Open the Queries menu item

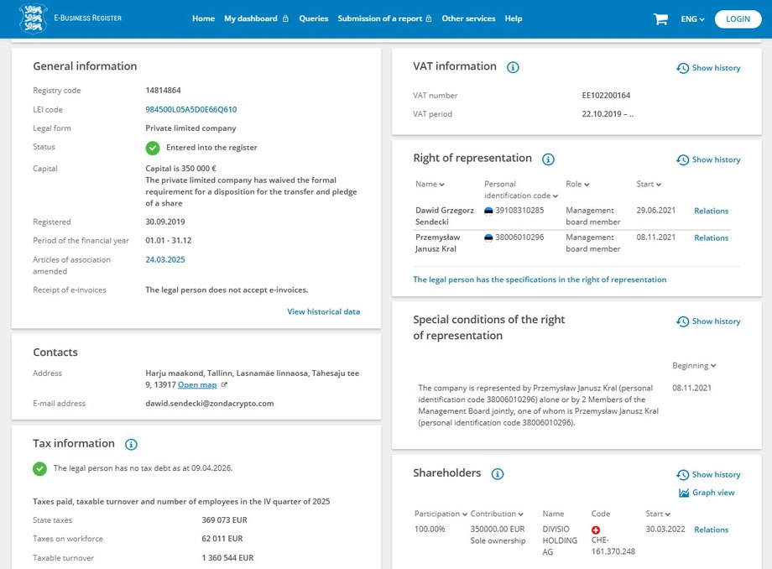[314, 18]
